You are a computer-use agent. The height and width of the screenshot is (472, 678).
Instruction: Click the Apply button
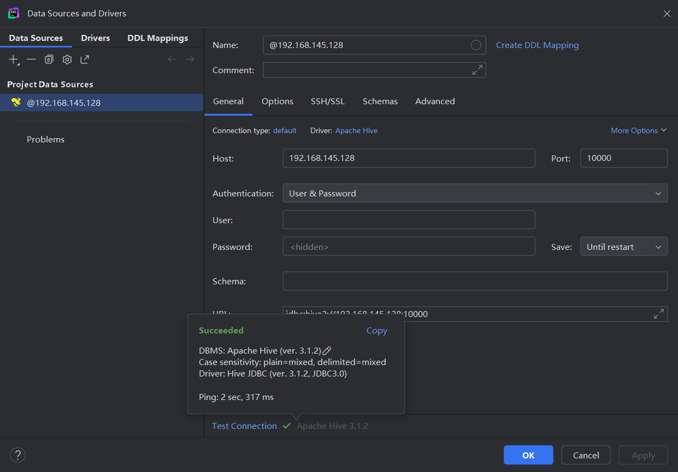coord(643,455)
